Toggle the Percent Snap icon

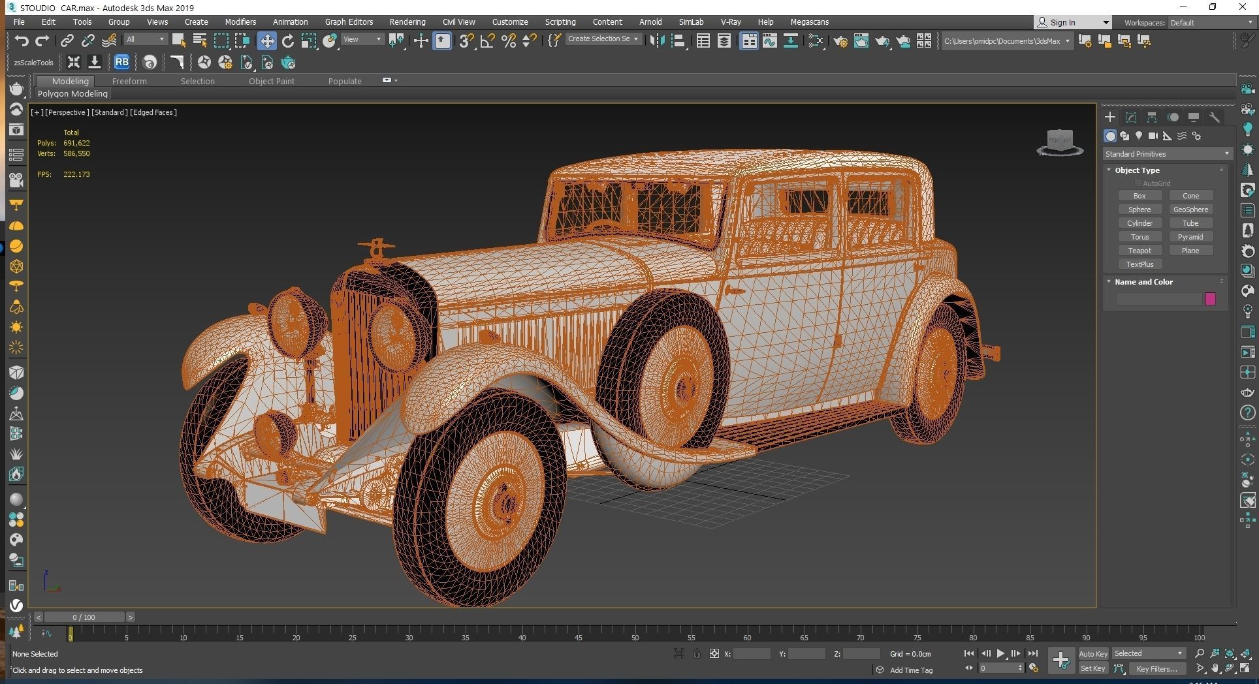point(509,41)
